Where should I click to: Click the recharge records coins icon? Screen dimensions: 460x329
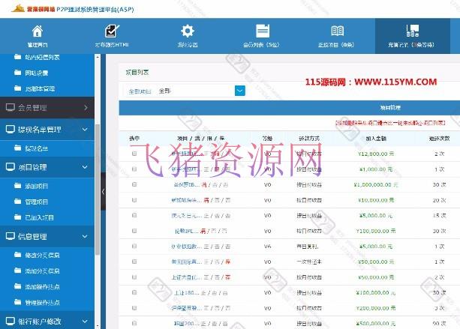coord(412,31)
